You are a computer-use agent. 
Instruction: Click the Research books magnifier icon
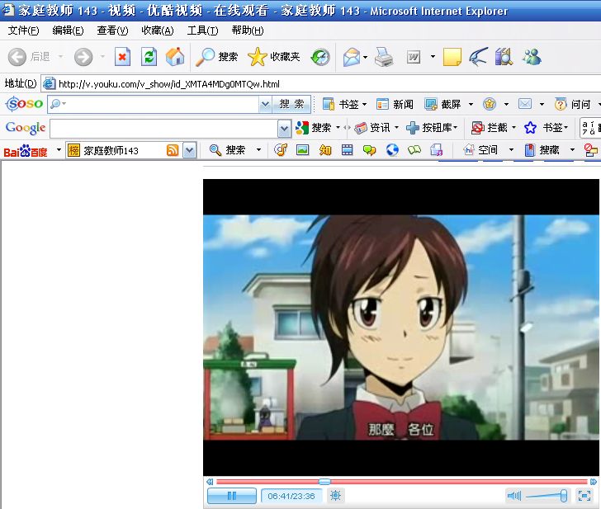[504, 57]
